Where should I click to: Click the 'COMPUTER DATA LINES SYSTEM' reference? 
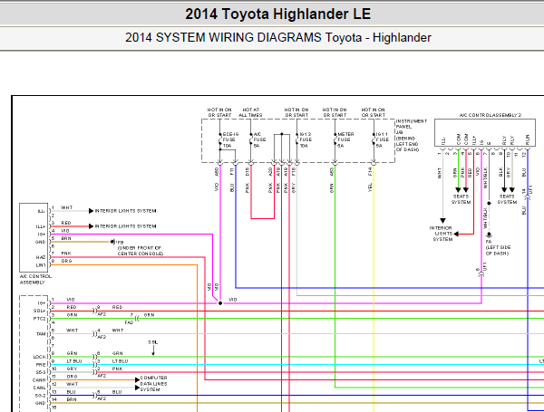[x=153, y=384]
